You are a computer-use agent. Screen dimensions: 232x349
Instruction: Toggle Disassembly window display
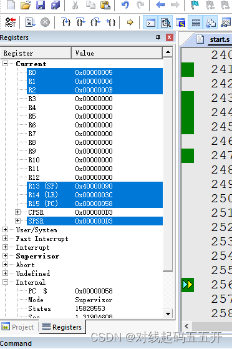pos(166,22)
